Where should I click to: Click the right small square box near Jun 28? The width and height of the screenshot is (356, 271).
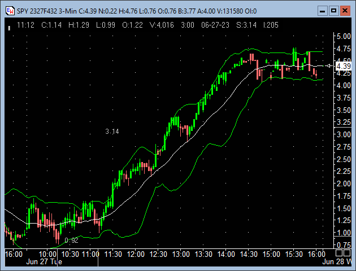click(x=347, y=253)
